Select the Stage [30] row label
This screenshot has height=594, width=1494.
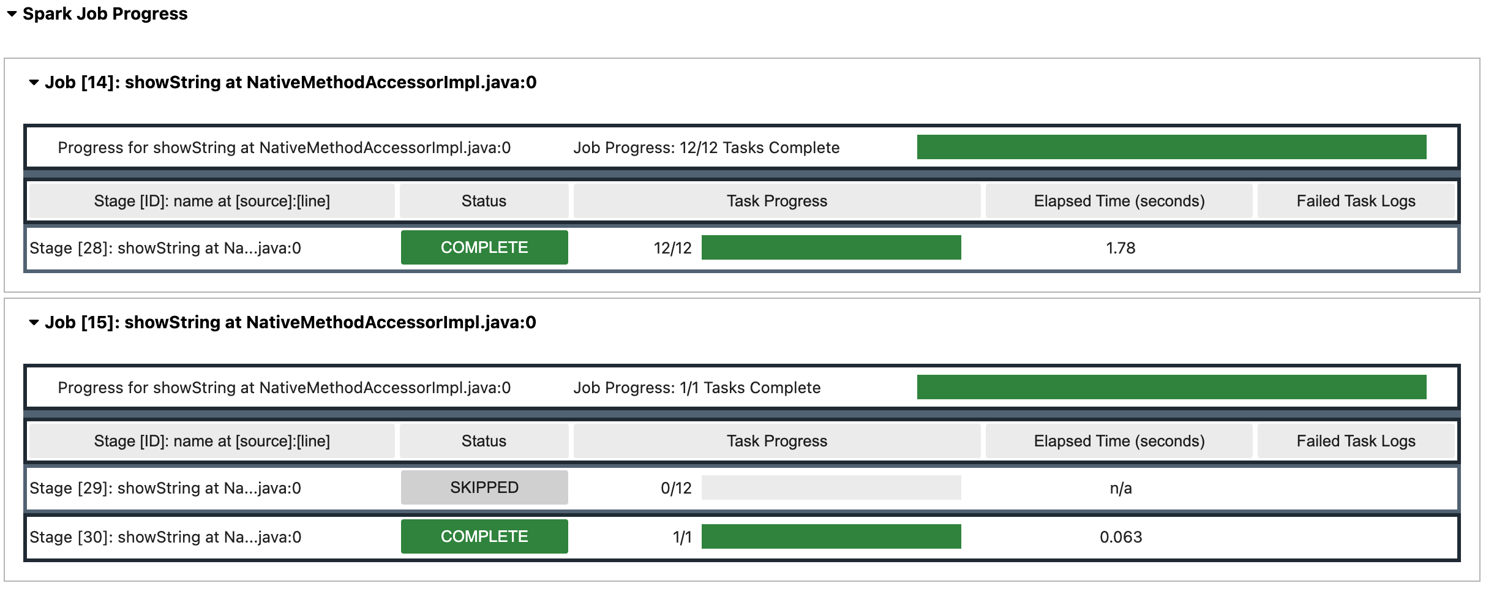click(x=165, y=536)
